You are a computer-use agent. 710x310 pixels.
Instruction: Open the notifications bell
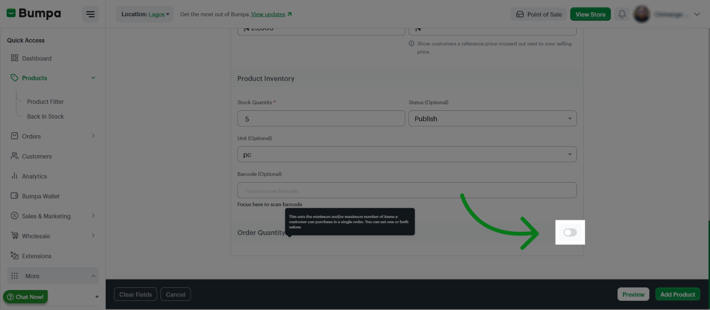(622, 14)
